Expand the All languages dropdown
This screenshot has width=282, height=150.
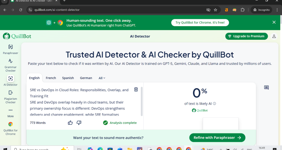(x=102, y=78)
